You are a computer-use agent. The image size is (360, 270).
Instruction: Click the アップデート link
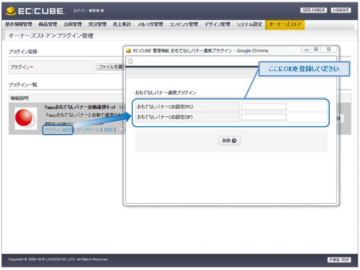point(88,130)
